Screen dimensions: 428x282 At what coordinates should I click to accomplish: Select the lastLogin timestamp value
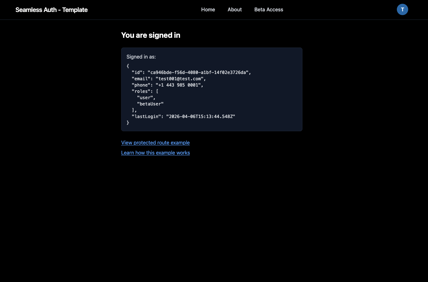coord(201,116)
